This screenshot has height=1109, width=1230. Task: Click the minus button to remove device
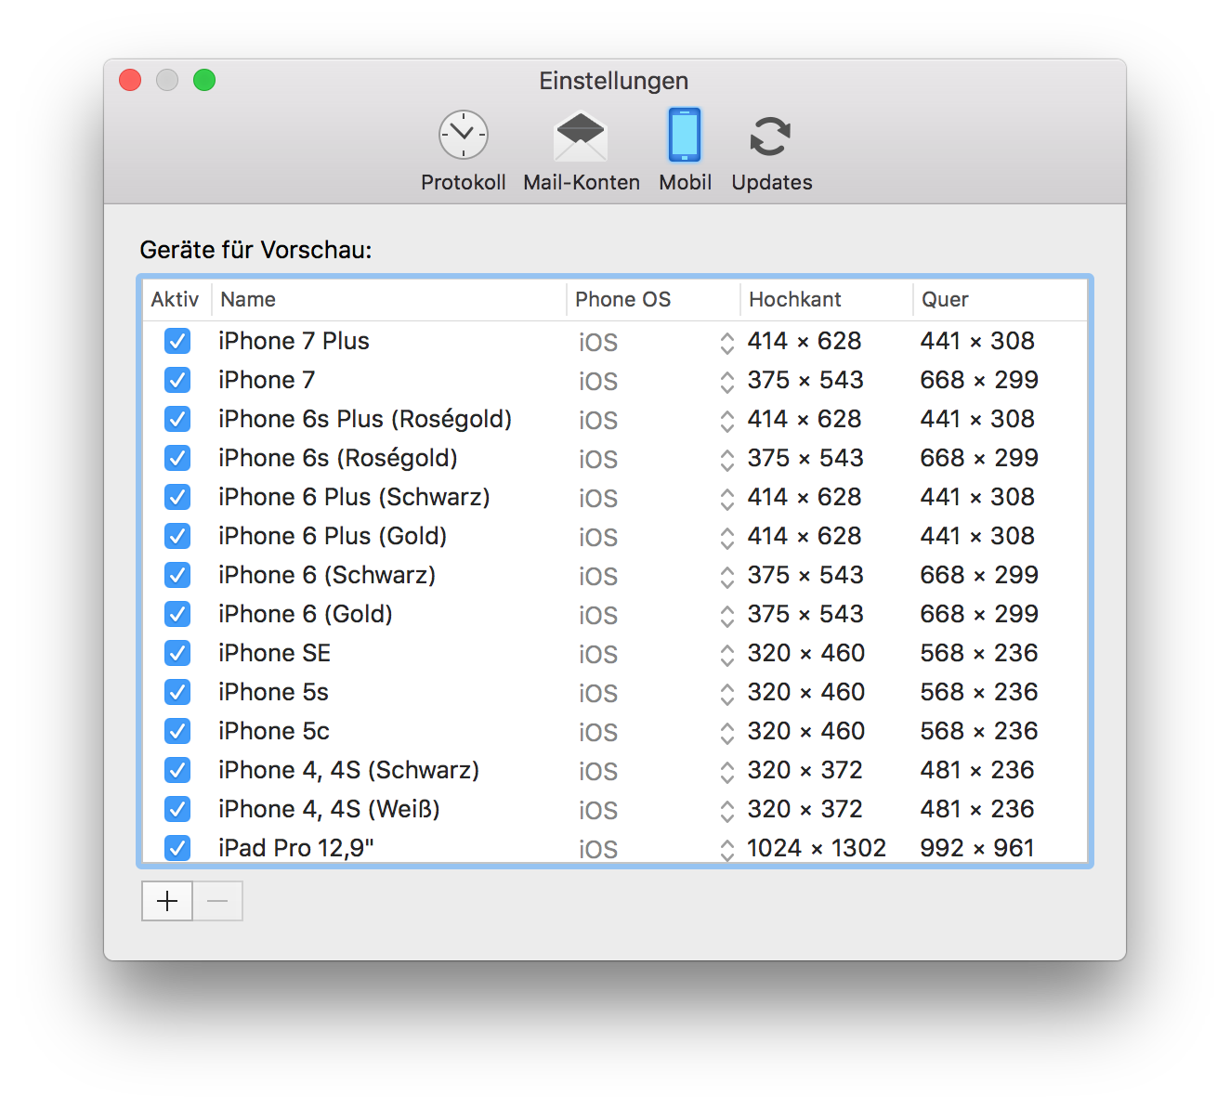pyautogui.click(x=217, y=901)
